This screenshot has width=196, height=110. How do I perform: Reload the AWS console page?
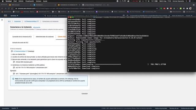click(x=9, y=9)
